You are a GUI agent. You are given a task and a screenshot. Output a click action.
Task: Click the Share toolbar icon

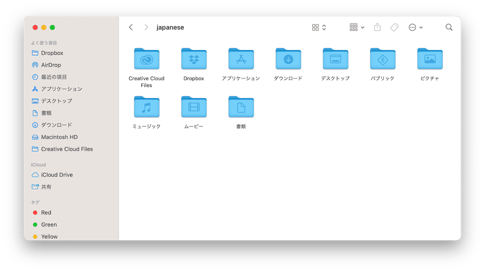(x=377, y=27)
